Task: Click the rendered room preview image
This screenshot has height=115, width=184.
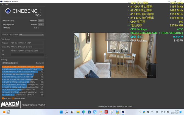Action: coord(115,55)
